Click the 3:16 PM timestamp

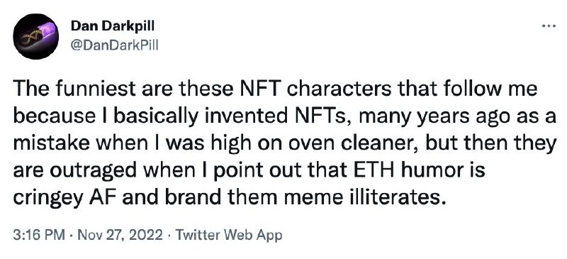coord(40,236)
